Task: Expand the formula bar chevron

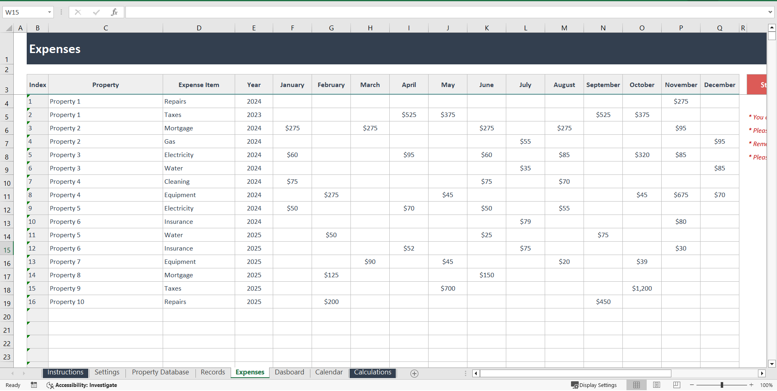Action: 770,12
